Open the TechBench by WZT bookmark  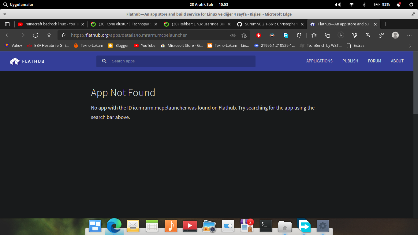tap(320, 46)
